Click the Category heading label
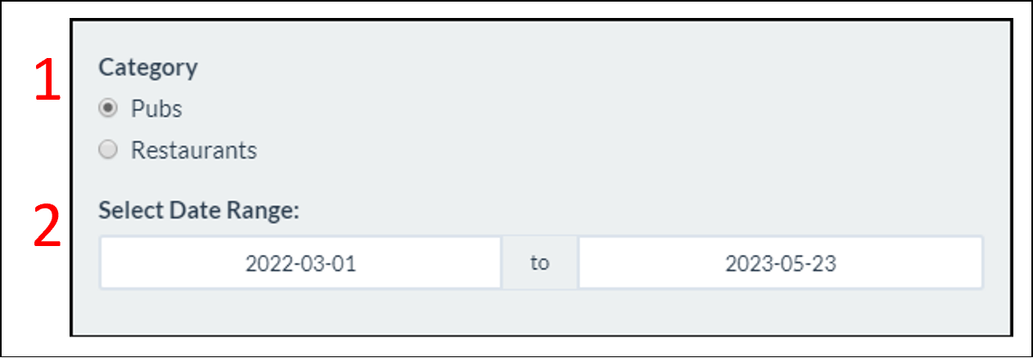Image resolution: width=1033 pixels, height=358 pixels. [148, 68]
